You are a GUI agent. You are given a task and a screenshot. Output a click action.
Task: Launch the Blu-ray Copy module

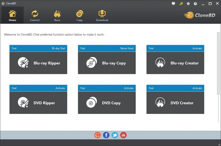107,63
